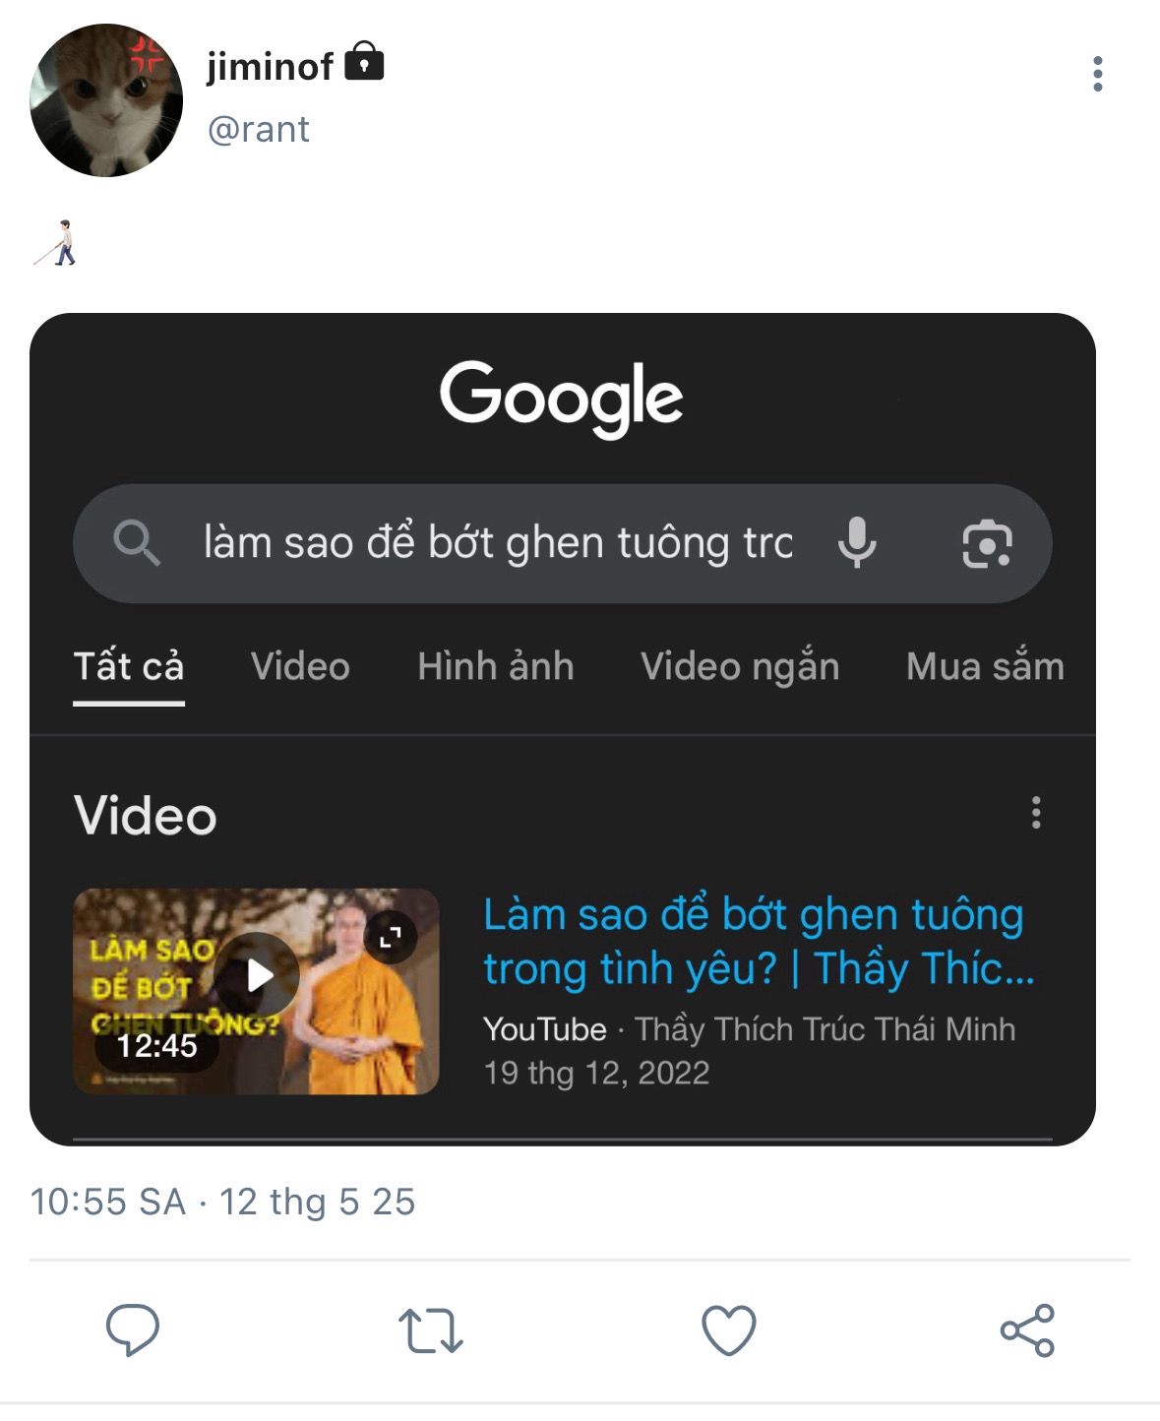Open the cat profile picture
The image size is (1160, 1421).
point(106,100)
